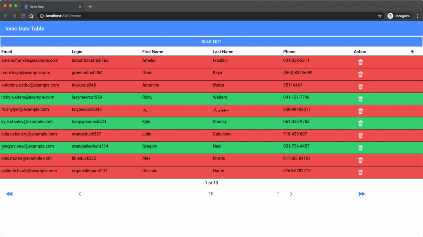
Task: Remove the Kyle Stanley row via trash icon
Action: pos(360,123)
